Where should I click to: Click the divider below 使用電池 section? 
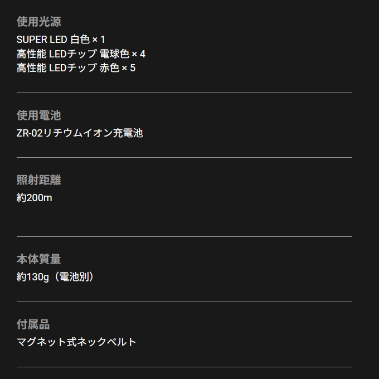[x=184, y=157]
